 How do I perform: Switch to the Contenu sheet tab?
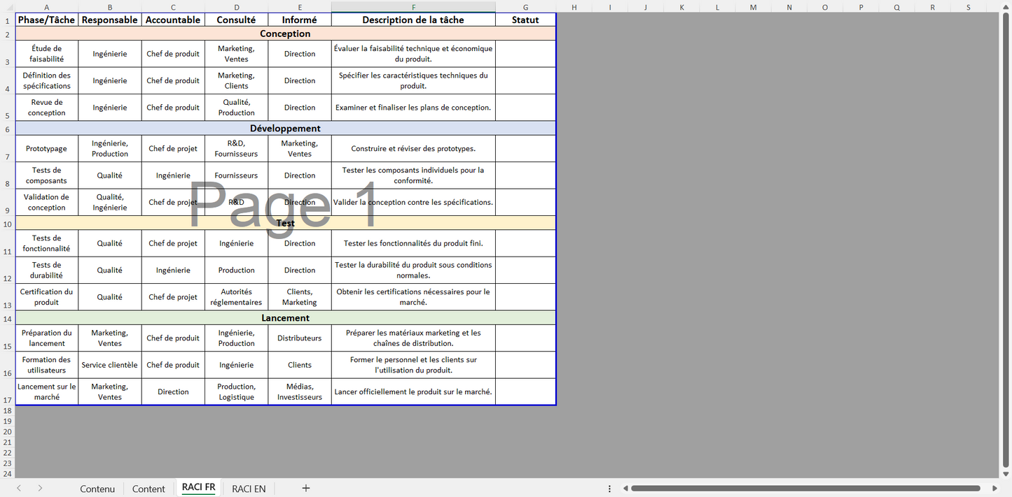[x=97, y=489]
